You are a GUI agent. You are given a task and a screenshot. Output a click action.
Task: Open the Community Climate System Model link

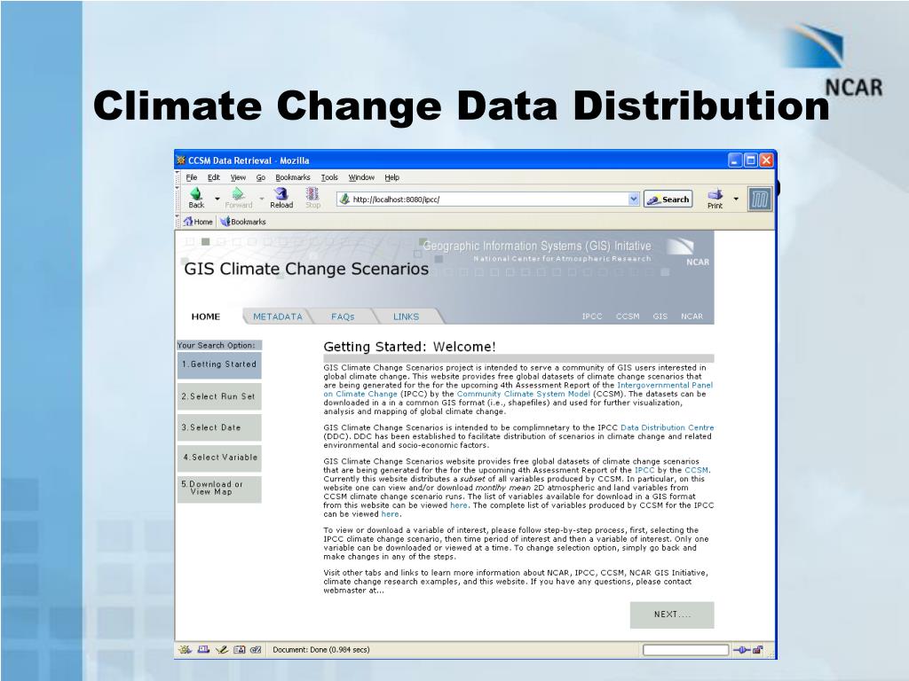click(x=523, y=394)
